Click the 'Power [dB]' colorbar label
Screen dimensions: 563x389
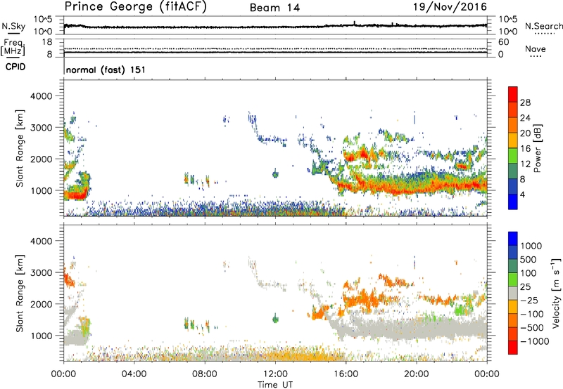(x=537, y=148)
